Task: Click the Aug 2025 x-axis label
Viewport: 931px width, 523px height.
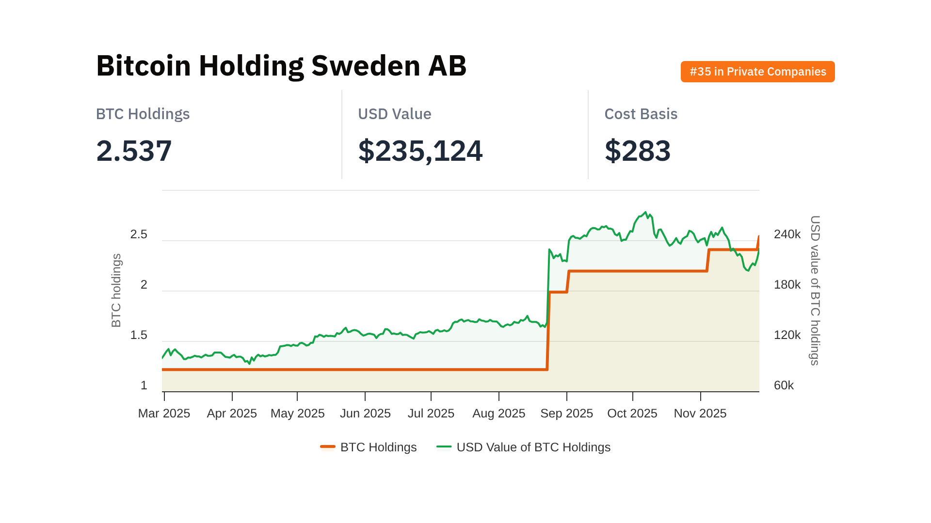Action: tap(498, 413)
